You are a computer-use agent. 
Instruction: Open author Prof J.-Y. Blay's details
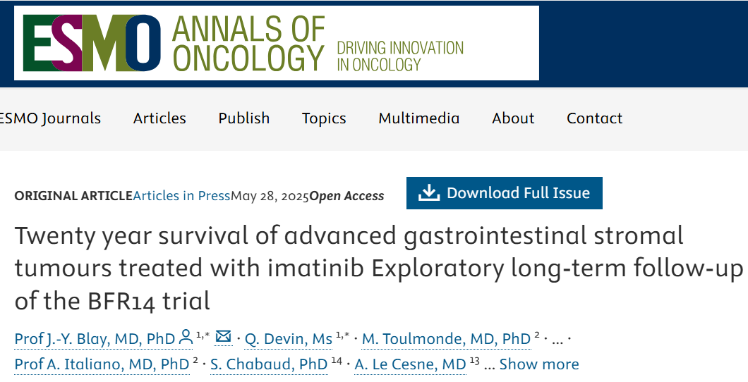[x=95, y=339]
